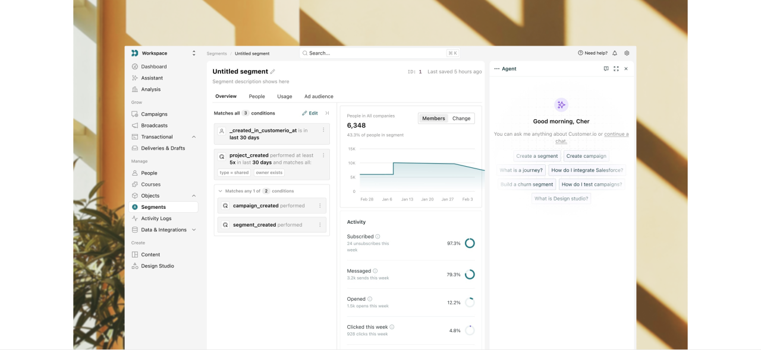
Task: Open options menu for campaign_created condition
Action: click(320, 206)
